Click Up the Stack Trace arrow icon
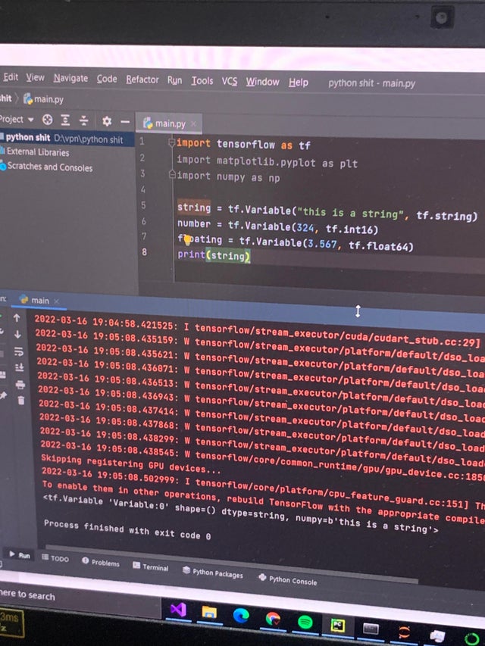Viewport: 485px width, 646px height. tap(17, 317)
